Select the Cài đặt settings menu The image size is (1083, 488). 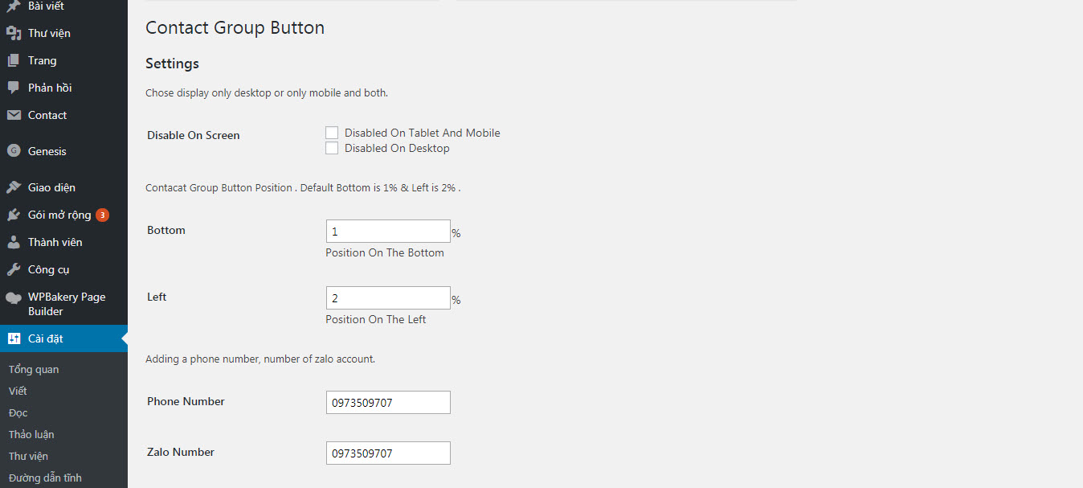click(x=63, y=338)
